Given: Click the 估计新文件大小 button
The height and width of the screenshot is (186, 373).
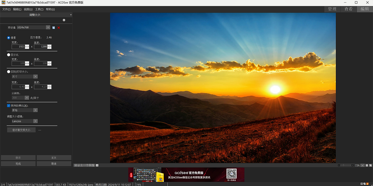Looking at the screenshot, I should point(21,130).
